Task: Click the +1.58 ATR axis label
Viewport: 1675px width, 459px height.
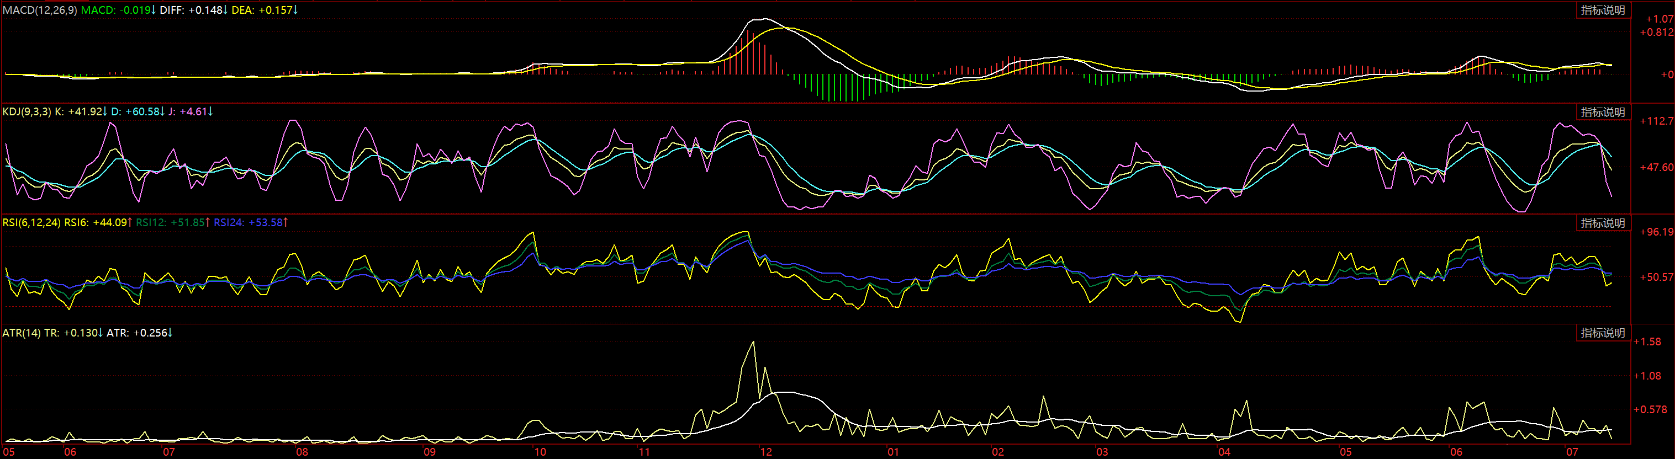Action: (x=1648, y=342)
